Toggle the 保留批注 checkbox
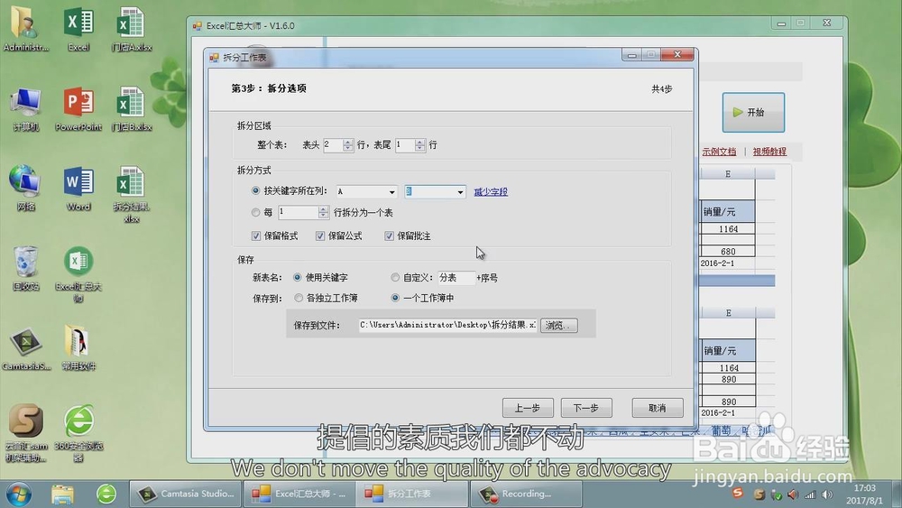Viewport: 902px width, 508px height. coord(389,236)
